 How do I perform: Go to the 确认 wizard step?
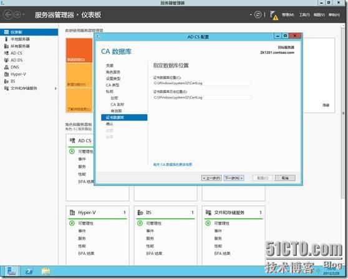point(109,124)
